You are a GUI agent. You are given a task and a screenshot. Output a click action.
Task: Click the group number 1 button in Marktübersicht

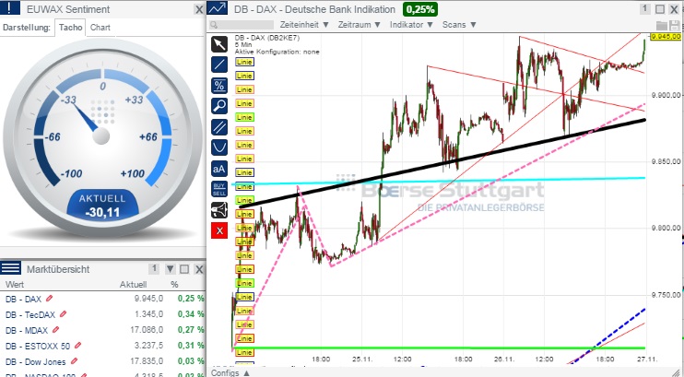pyautogui.click(x=154, y=269)
